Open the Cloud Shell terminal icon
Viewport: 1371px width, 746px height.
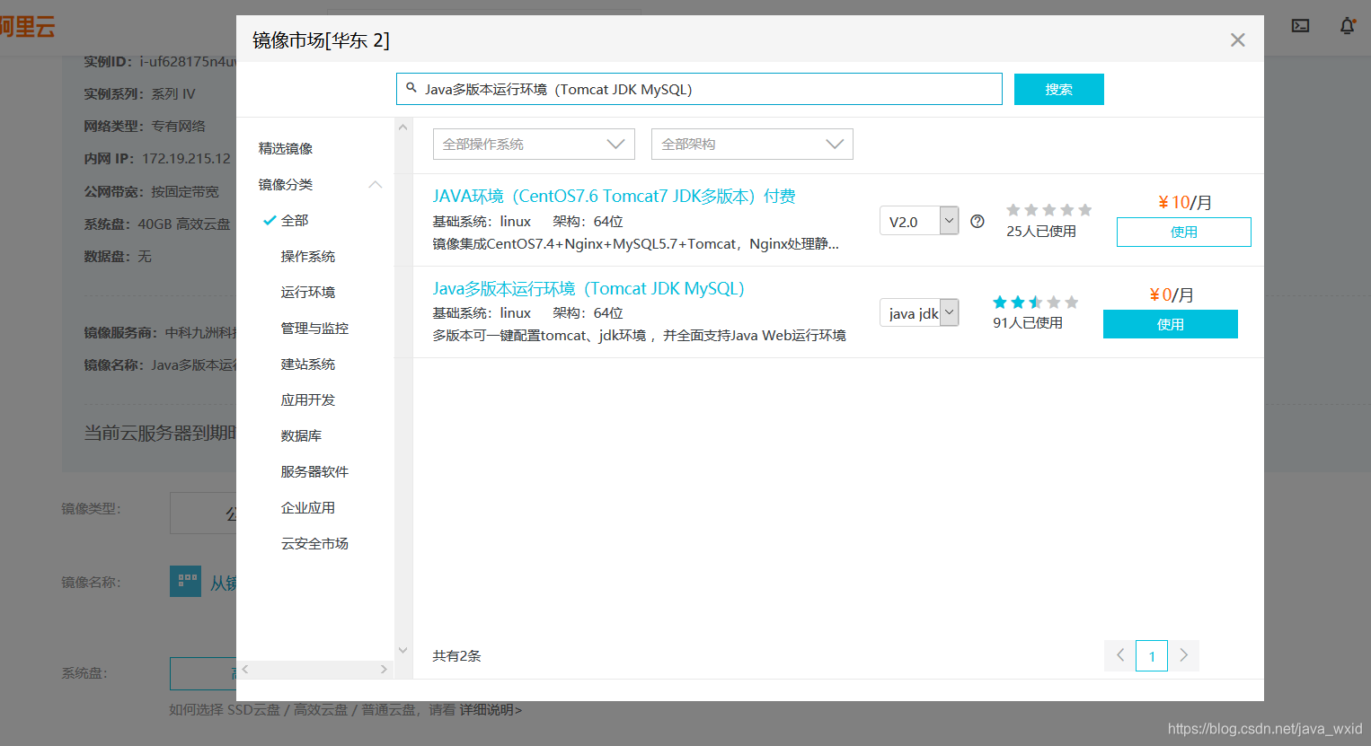coord(1300,26)
